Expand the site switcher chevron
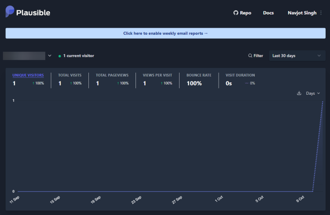The height and width of the screenshot is (215, 330). 50,56
